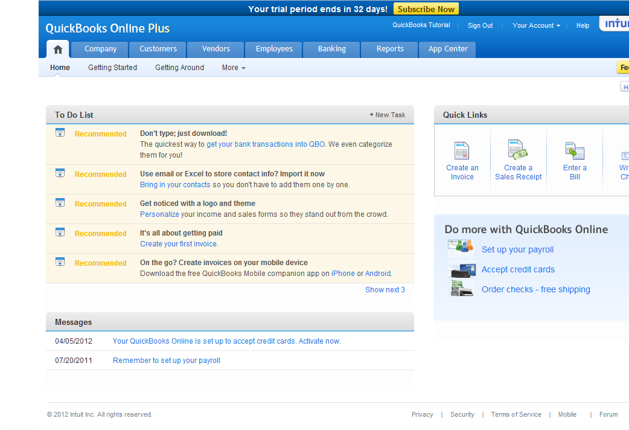Click the 04/05/2012 message date
Image resolution: width=629 pixels, height=430 pixels.
[x=74, y=341]
